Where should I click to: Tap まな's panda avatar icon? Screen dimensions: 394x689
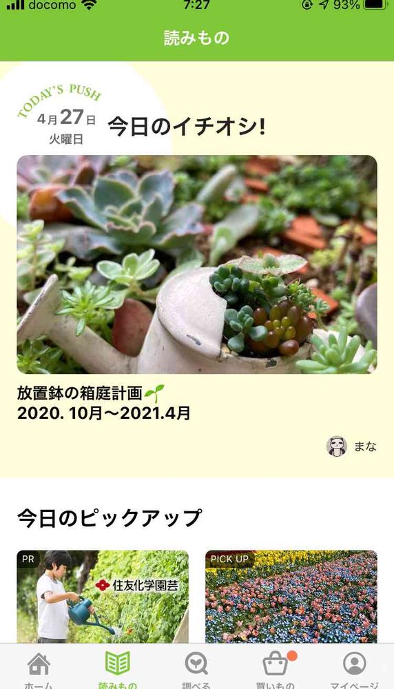tap(337, 446)
